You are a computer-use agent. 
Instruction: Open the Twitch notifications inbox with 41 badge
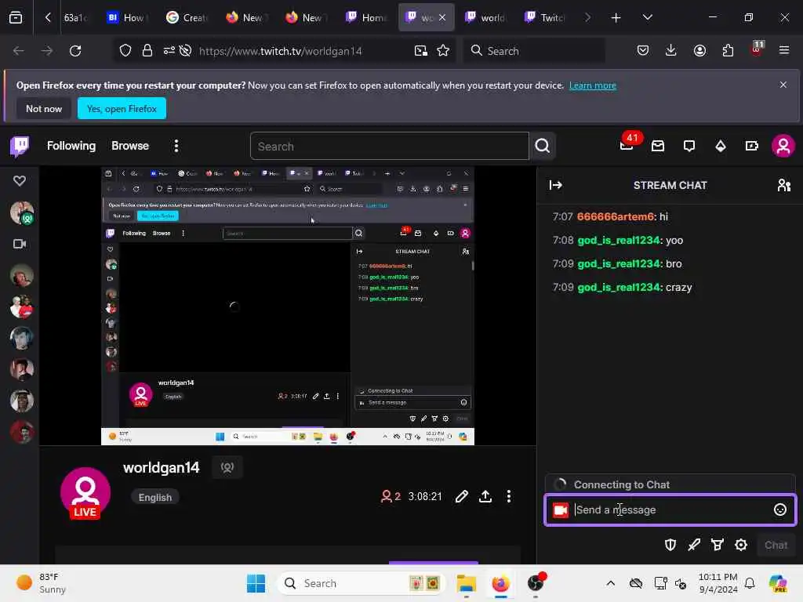(627, 145)
